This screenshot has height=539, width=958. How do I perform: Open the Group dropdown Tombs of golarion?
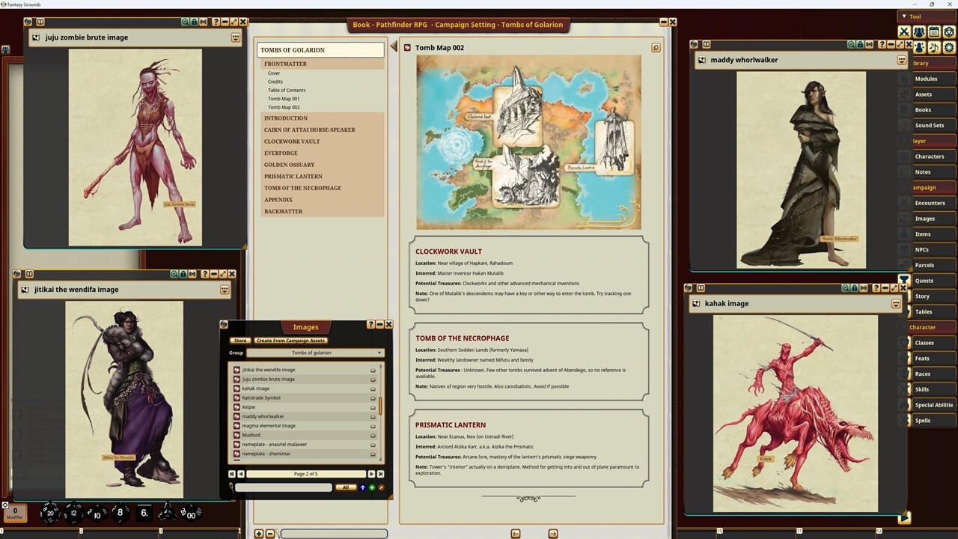[314, 353]
